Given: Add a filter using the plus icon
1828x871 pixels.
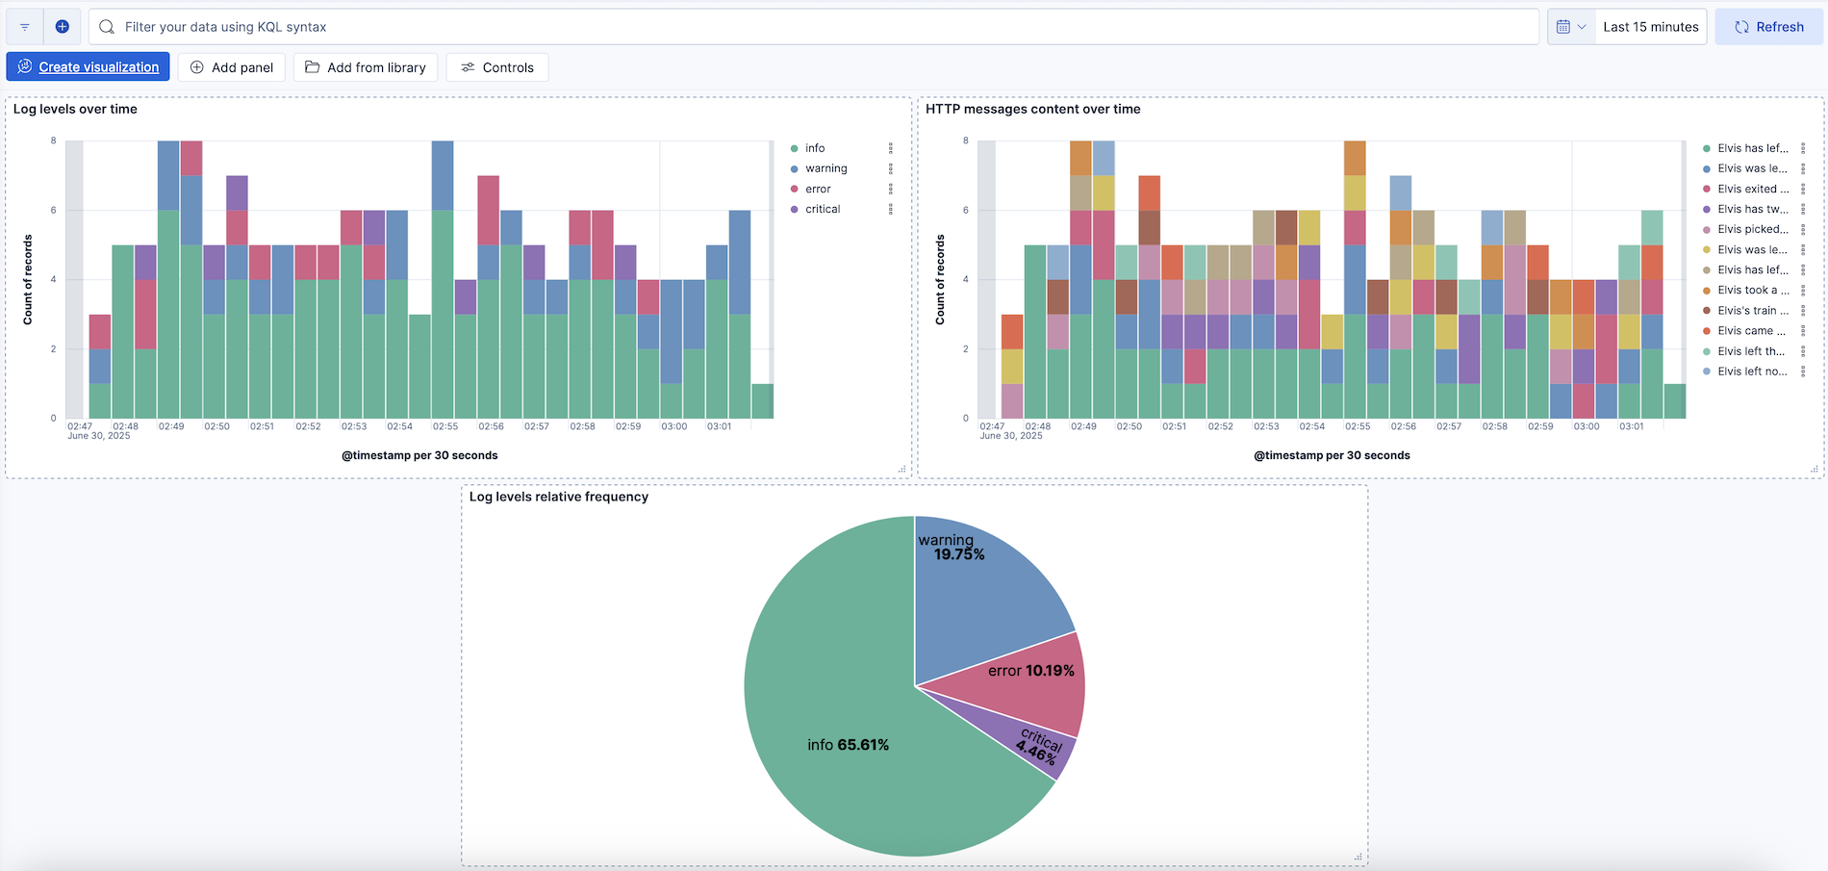Looking at the screenshot, I should [x=62, y=26].
